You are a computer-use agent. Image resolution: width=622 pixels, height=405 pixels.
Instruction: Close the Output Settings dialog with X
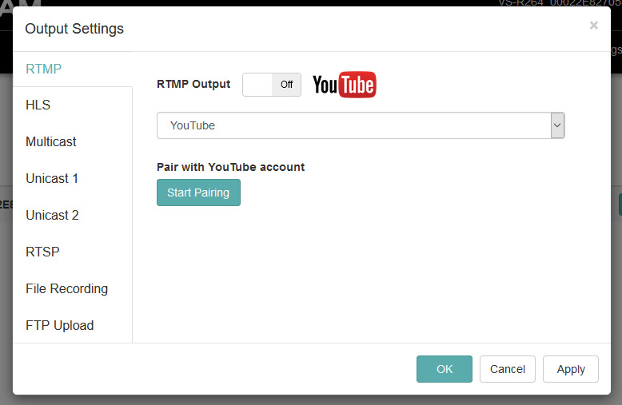(593, 26)
